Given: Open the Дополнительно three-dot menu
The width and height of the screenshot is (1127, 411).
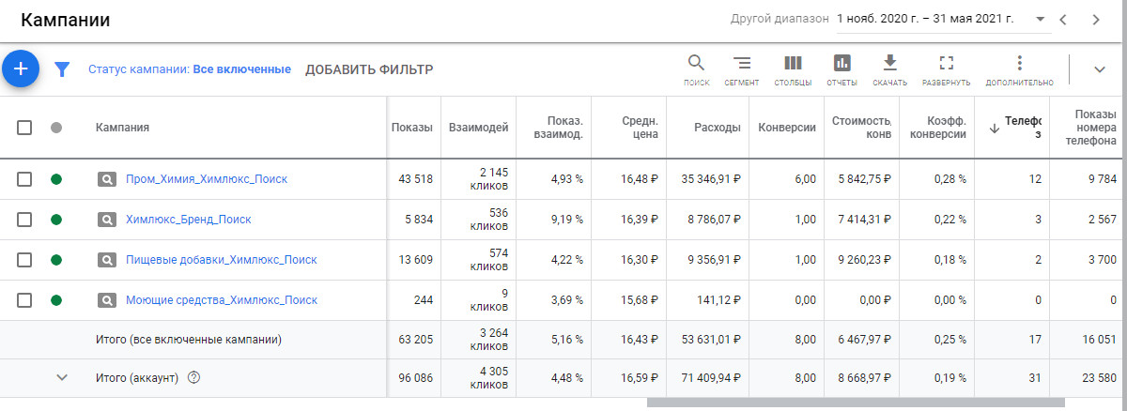Looking at the screenshot, I should pyautogui.click(x=1019, y=64).
